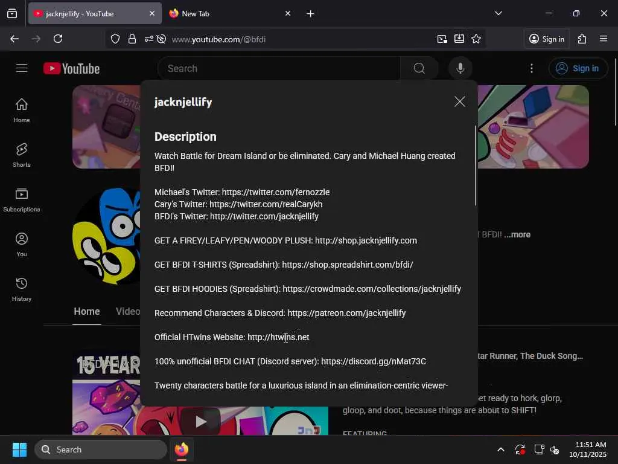Click the YouTube search input field

279,68
